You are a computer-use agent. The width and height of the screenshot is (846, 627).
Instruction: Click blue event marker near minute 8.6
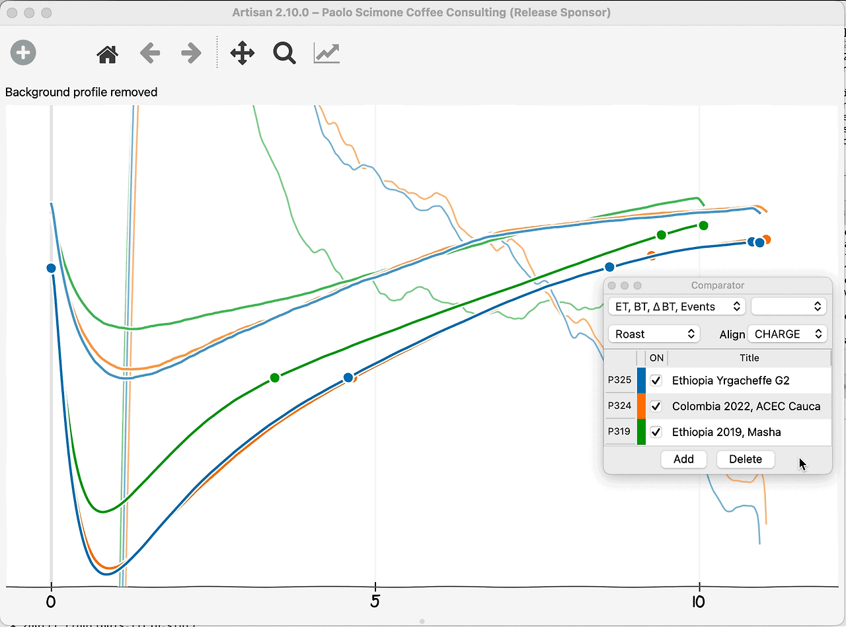609,267
